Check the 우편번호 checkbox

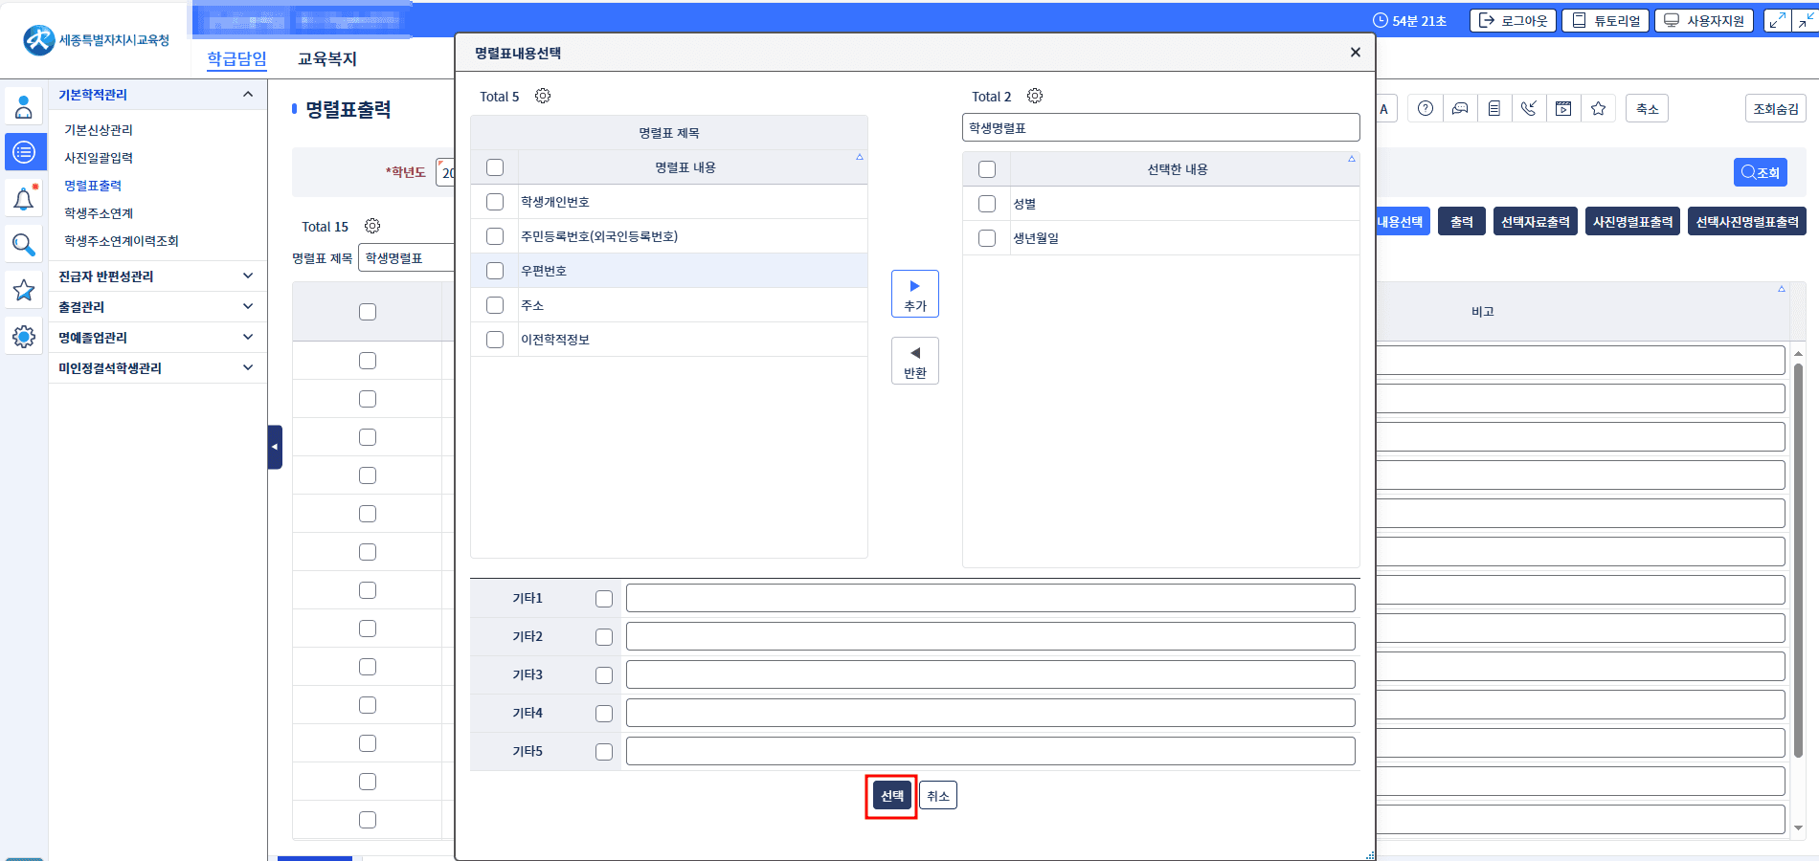tap(495, 271)
